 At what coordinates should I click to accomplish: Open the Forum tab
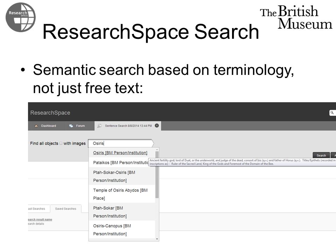pos(80,126)
